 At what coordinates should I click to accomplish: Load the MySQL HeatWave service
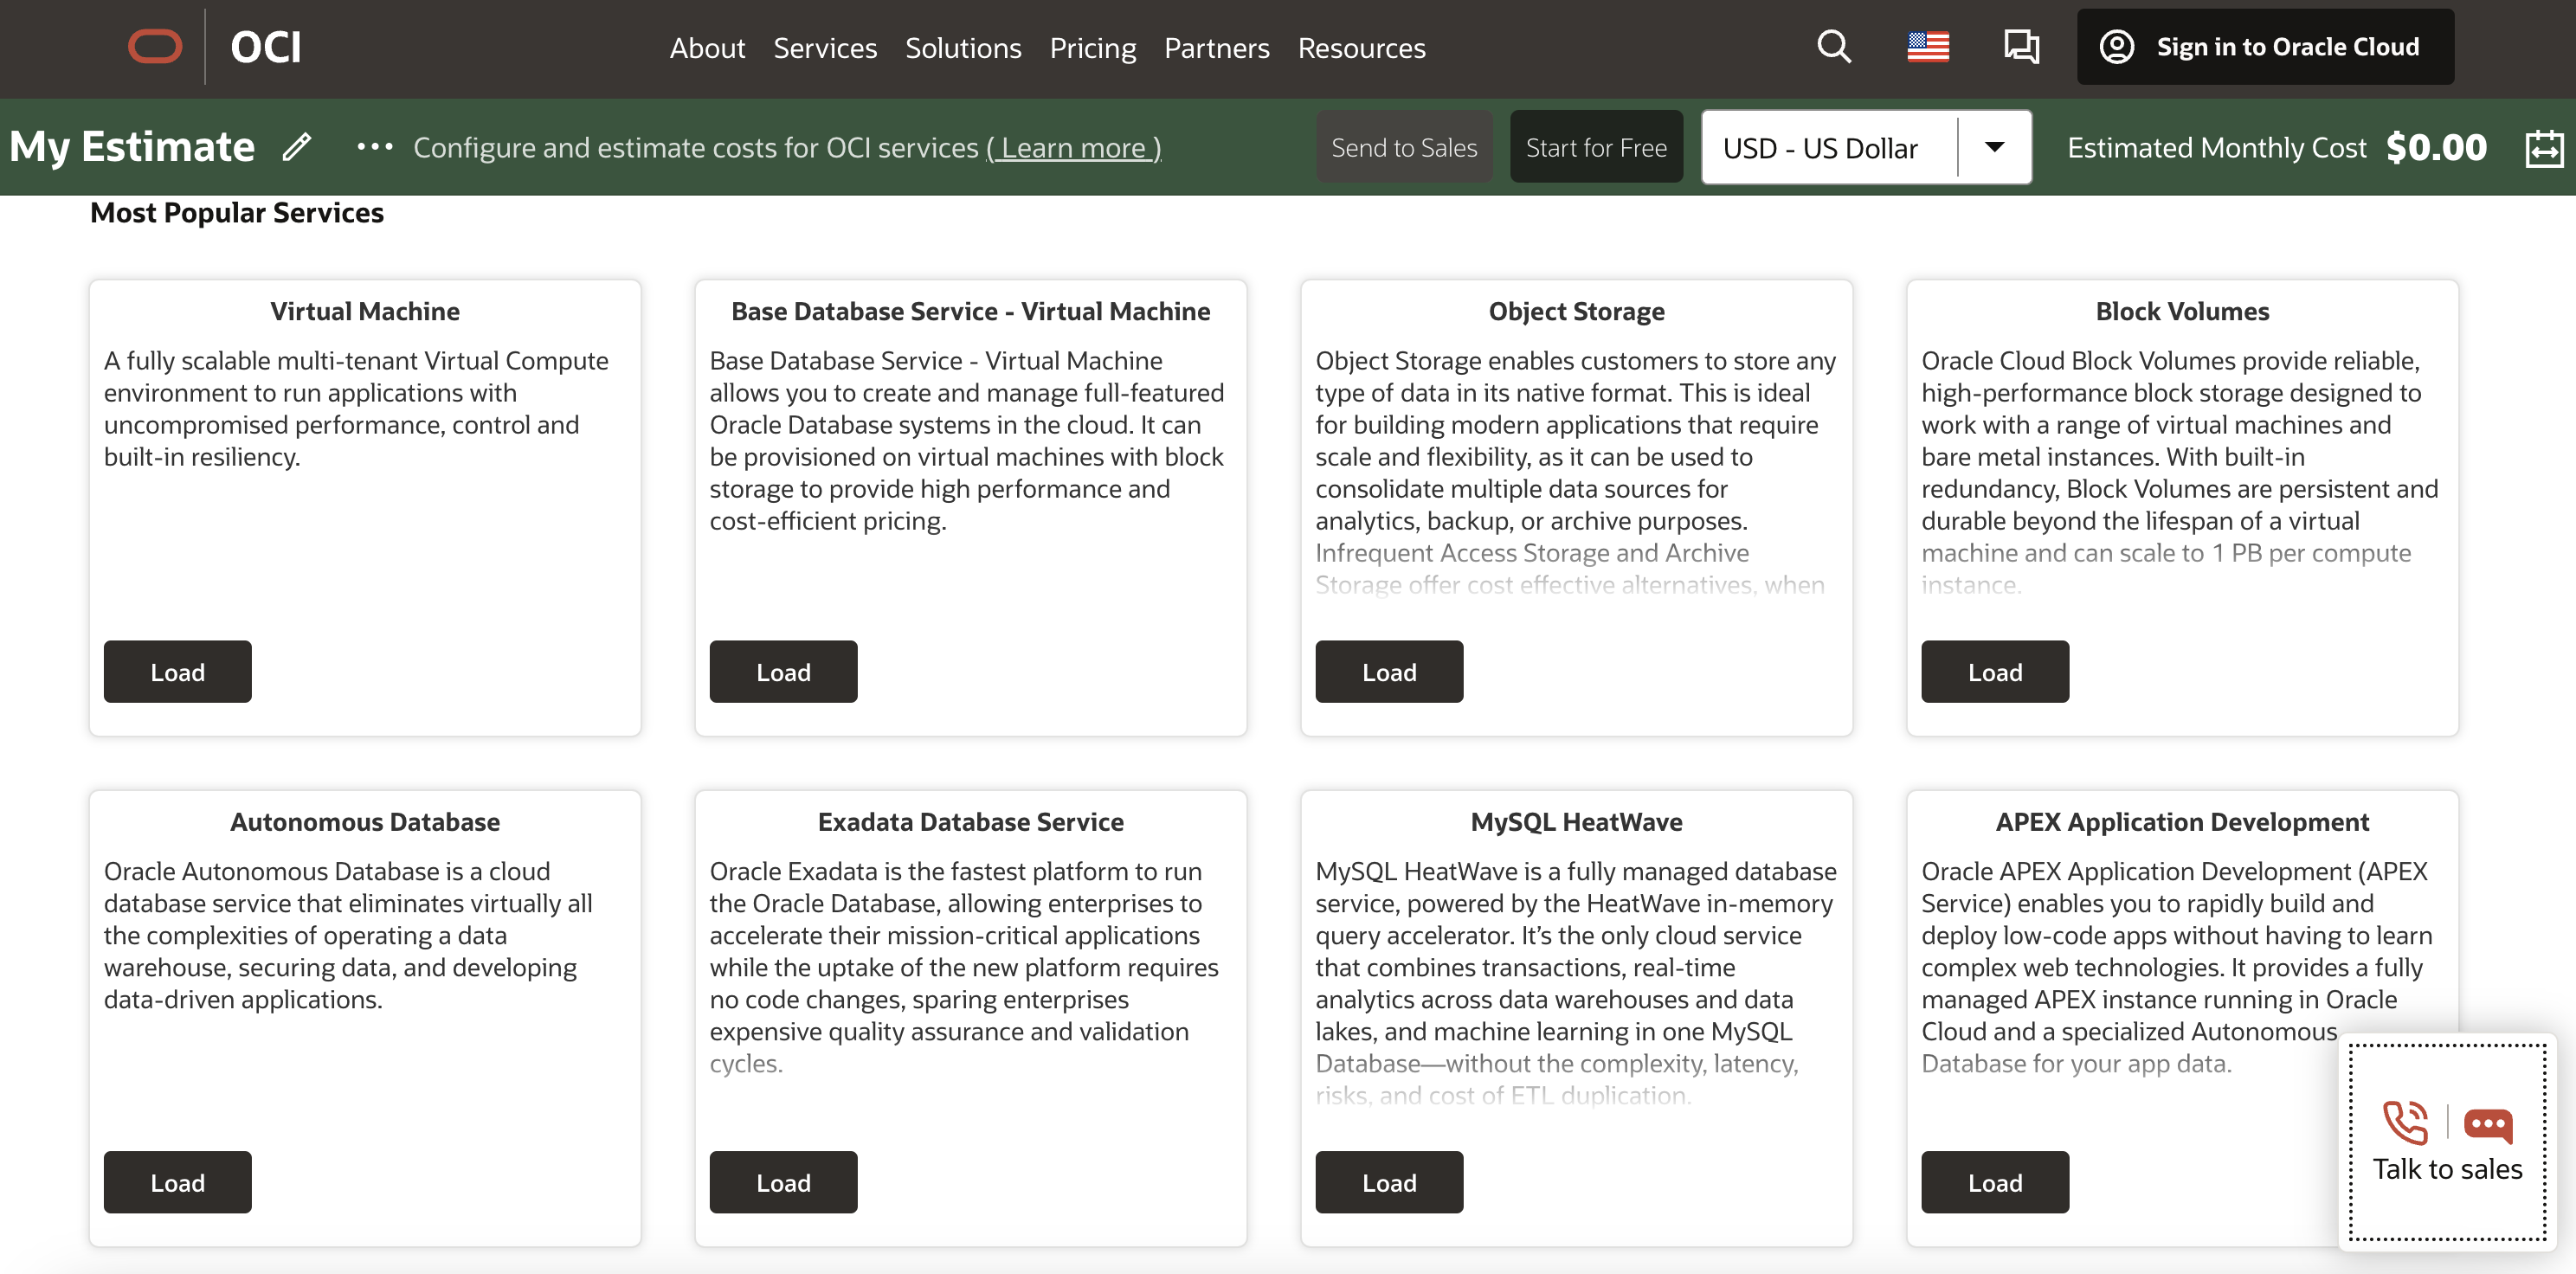click(x=1388, y=1182)
